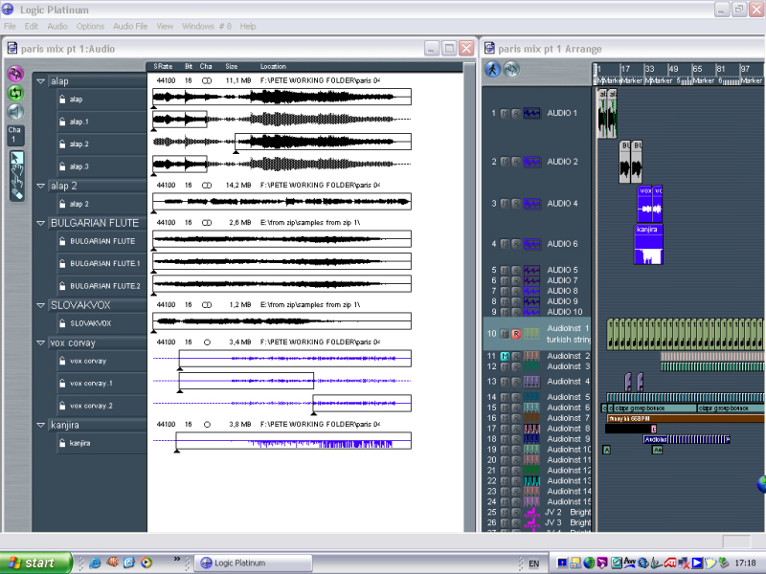The height and width of the screenshot is (574, 766).
Task: Select the eraser tool in toolbox
Action: click(x=15, y=193)
